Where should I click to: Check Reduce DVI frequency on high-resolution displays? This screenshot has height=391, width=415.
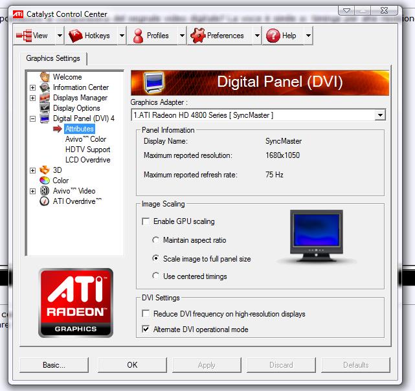click(x=146, y=314)
